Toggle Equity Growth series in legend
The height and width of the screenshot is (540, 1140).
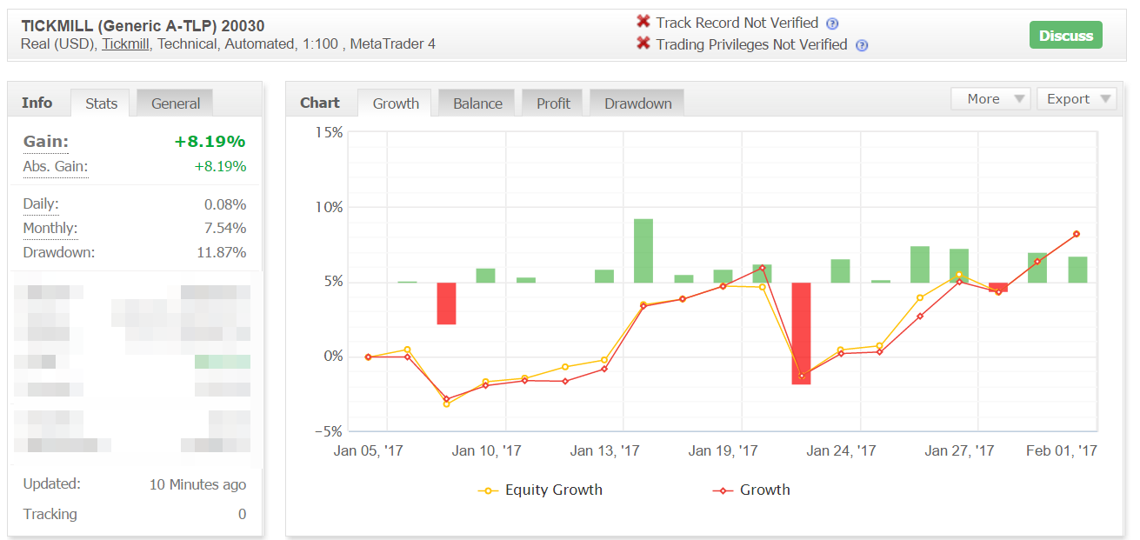click(541, 490)
